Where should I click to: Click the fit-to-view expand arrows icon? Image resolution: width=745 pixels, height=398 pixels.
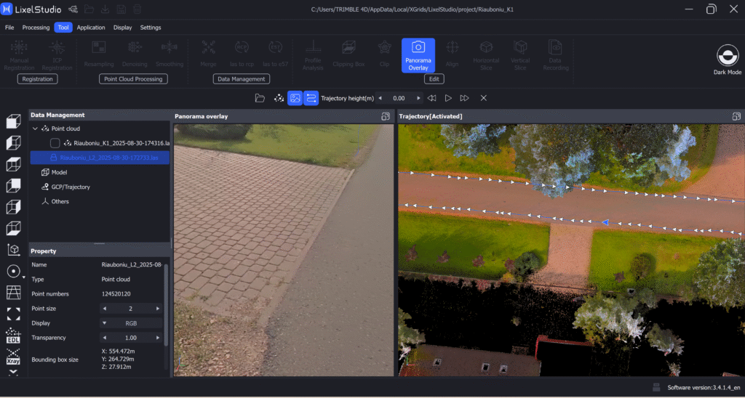click(x=13, y=314)
